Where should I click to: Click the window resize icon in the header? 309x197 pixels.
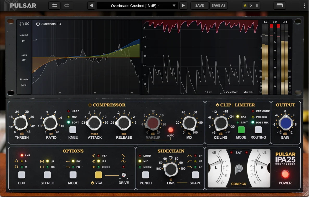(x=280, y=5)
